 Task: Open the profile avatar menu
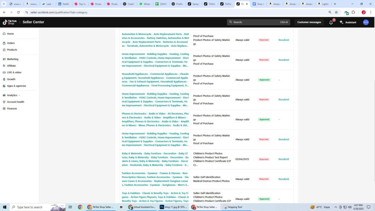(x=366, y=22)
